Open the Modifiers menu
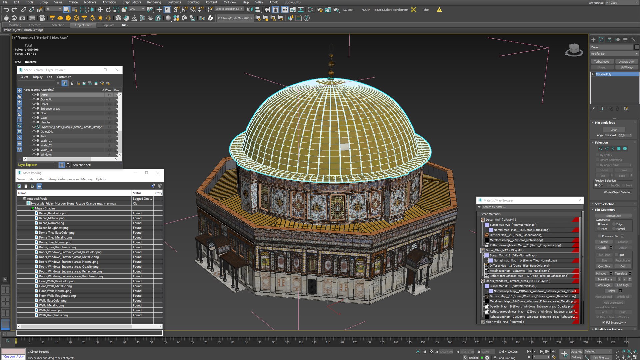This screenshot has height=360, width=640. pyautogui.click(x=90, y=2)
